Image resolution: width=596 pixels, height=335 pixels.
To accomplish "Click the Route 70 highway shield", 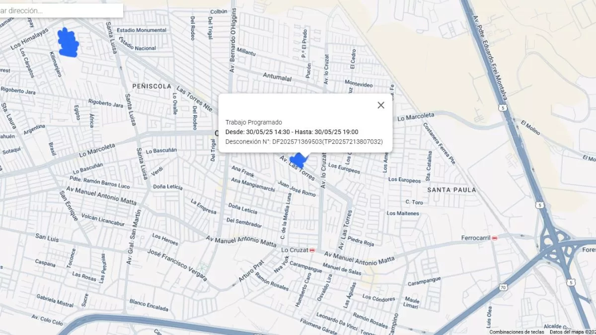I will coord(503,287).
